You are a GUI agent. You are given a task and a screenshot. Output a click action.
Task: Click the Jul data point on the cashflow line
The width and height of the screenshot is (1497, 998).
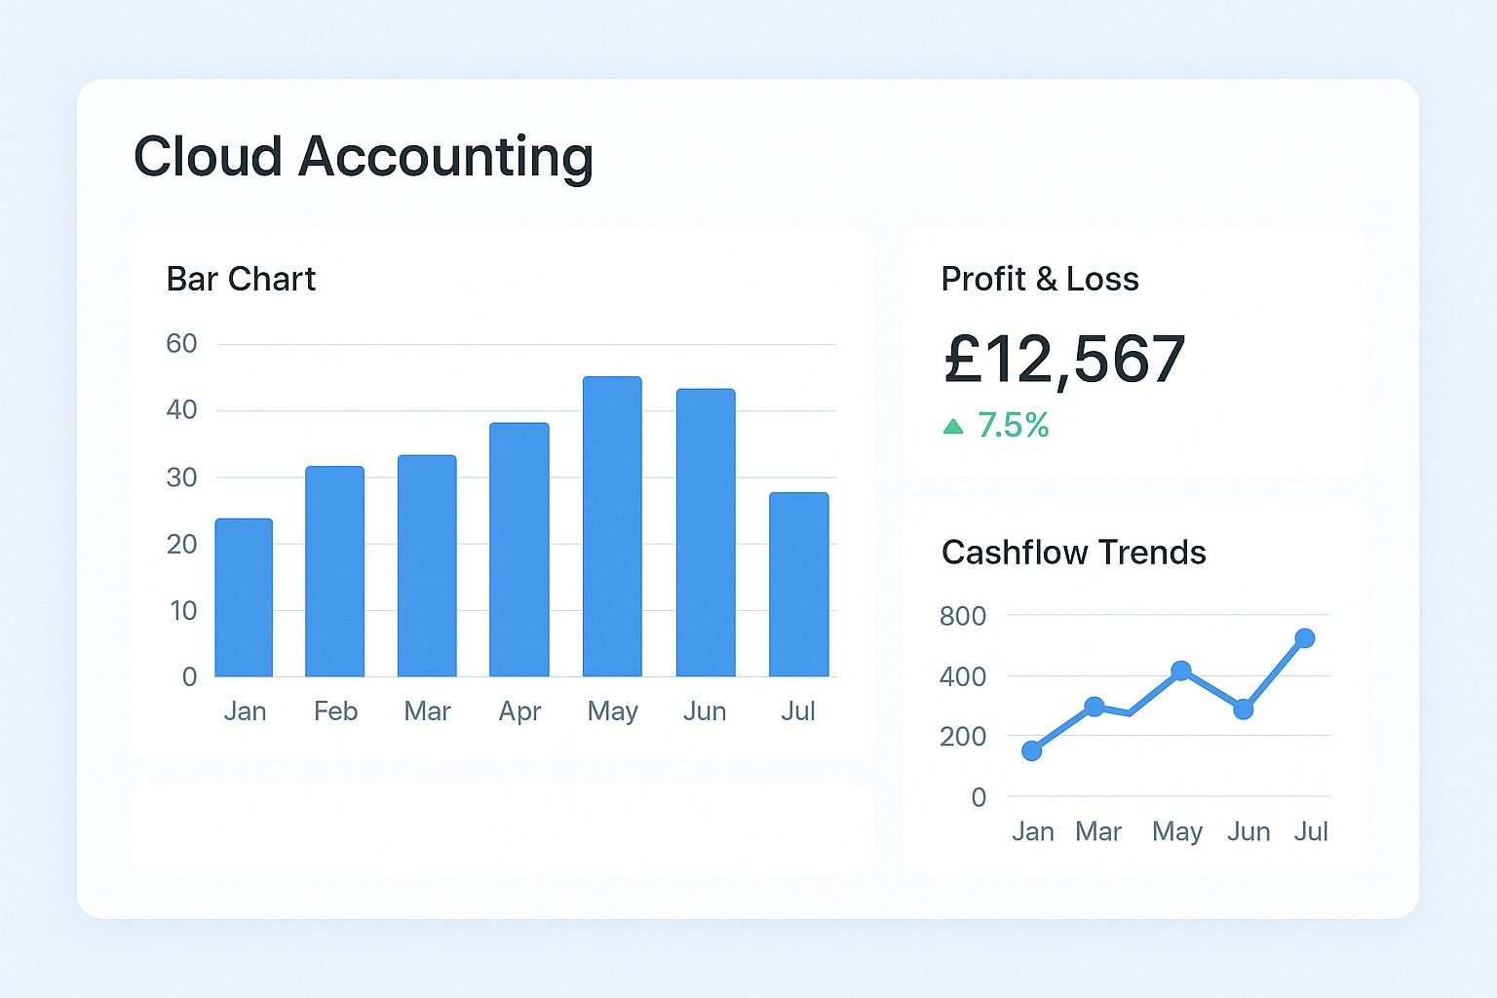(x=1305, y=638)
